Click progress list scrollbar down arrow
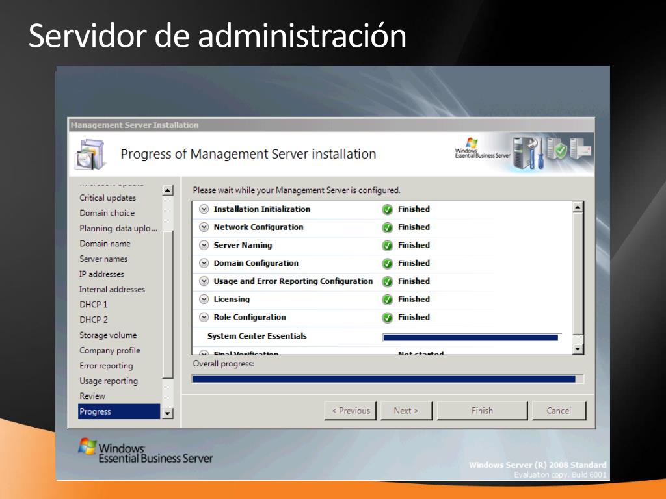The width and height of the screenshot is (666, 499). click(x=578, y=349)
